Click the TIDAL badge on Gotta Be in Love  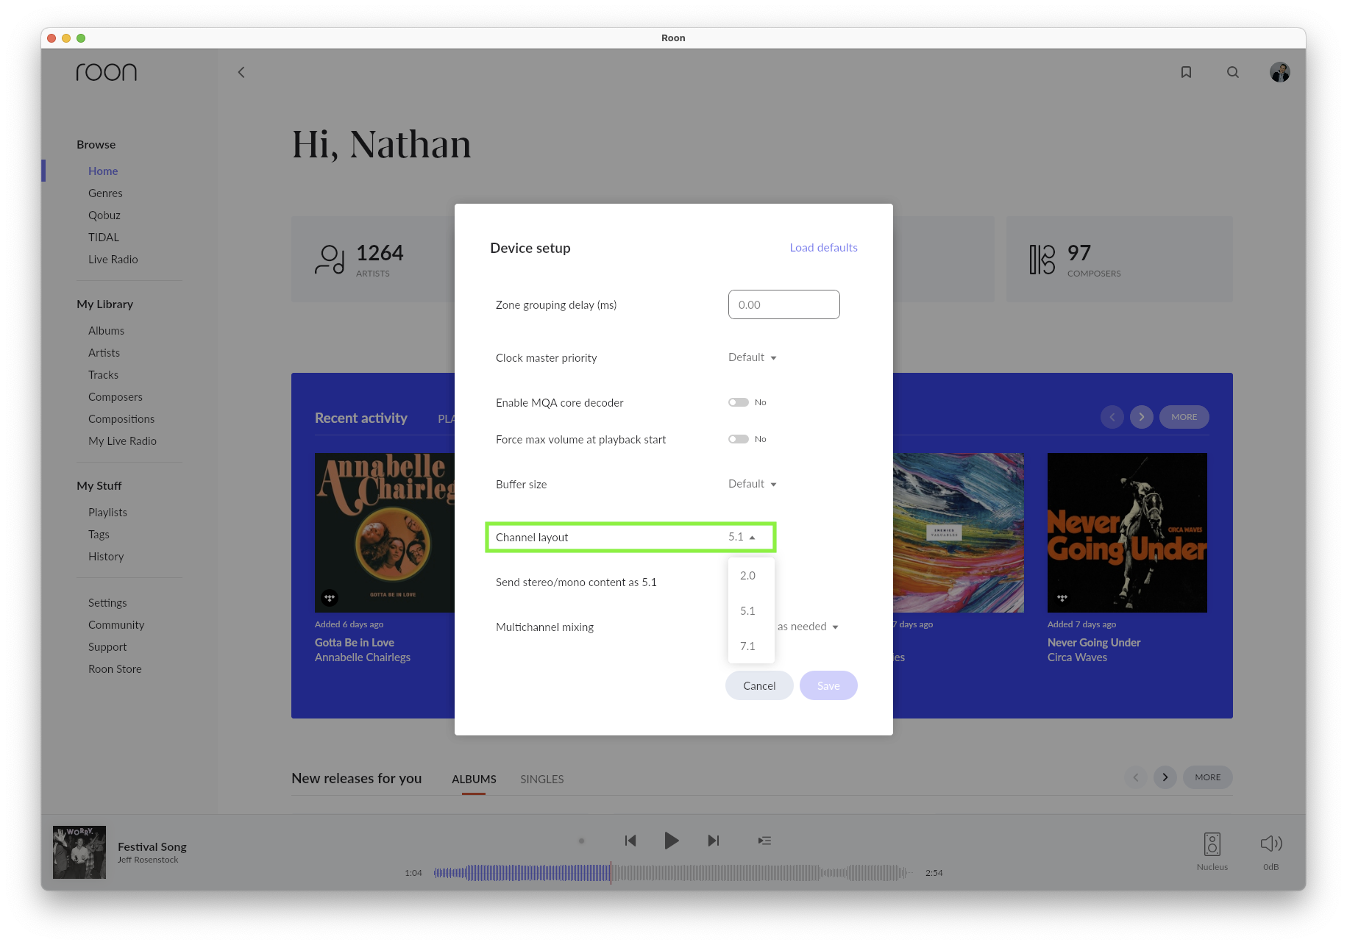coord(330,598)
